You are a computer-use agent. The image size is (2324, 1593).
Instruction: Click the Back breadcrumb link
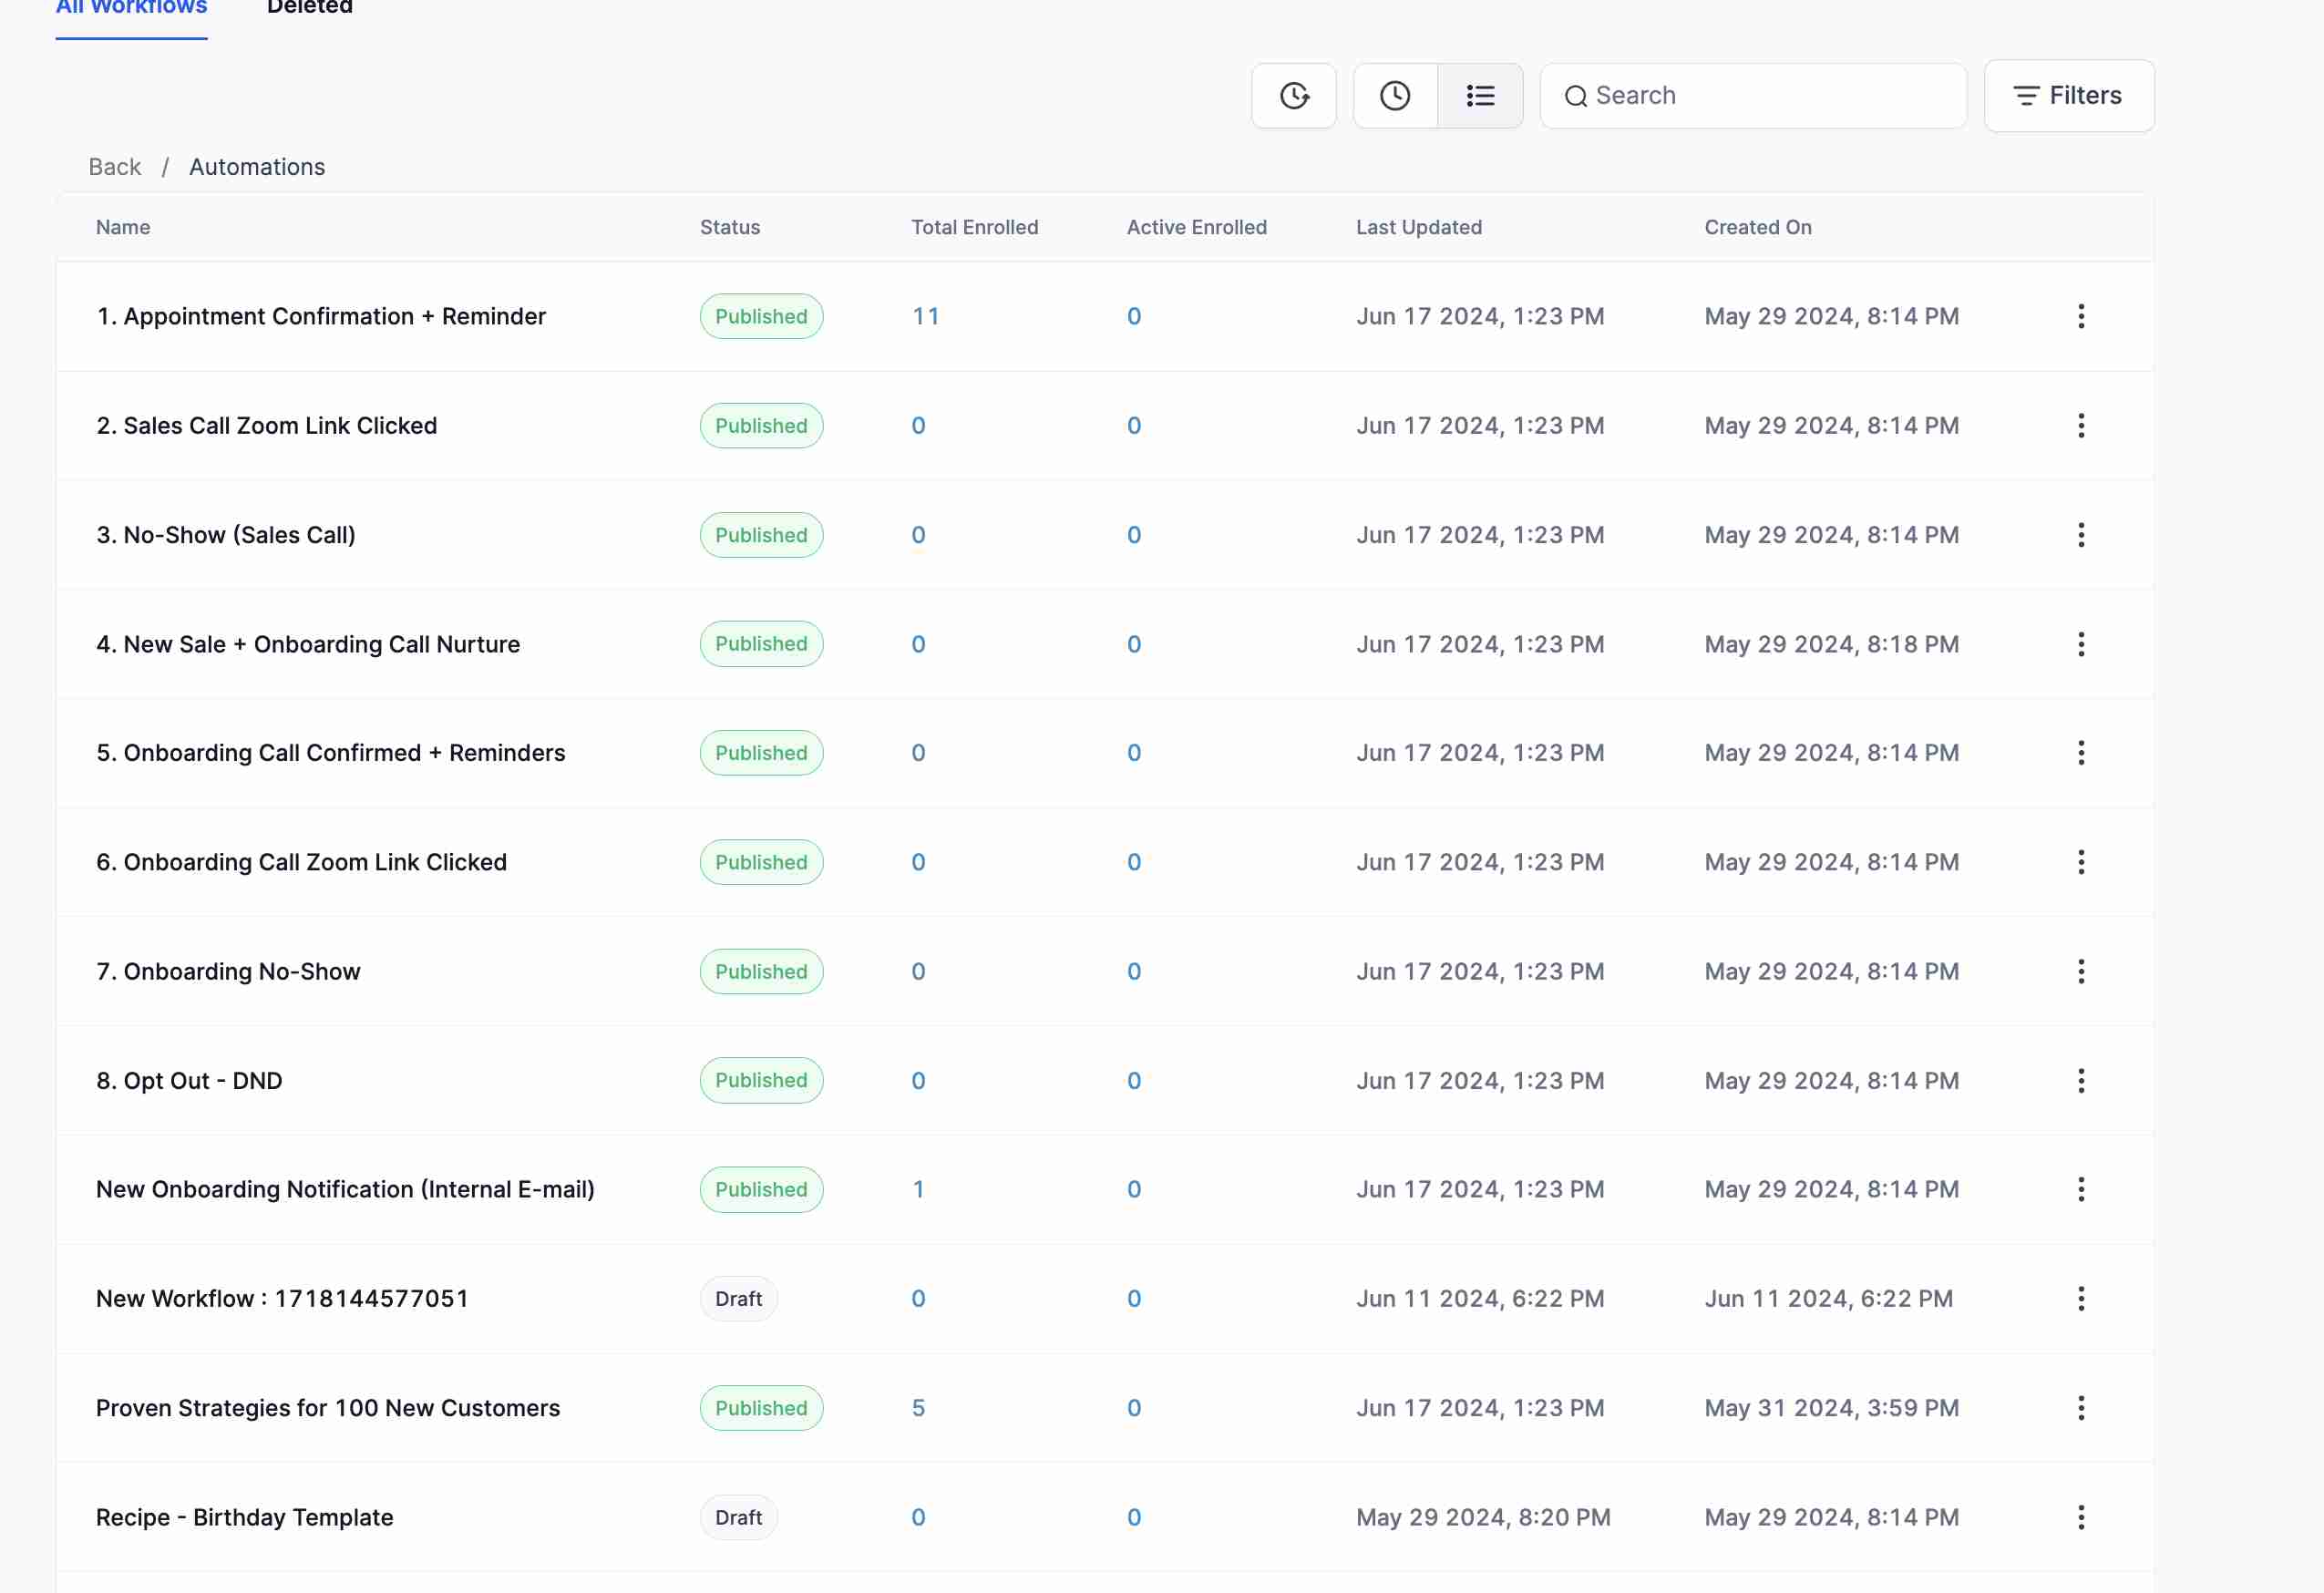114,166
